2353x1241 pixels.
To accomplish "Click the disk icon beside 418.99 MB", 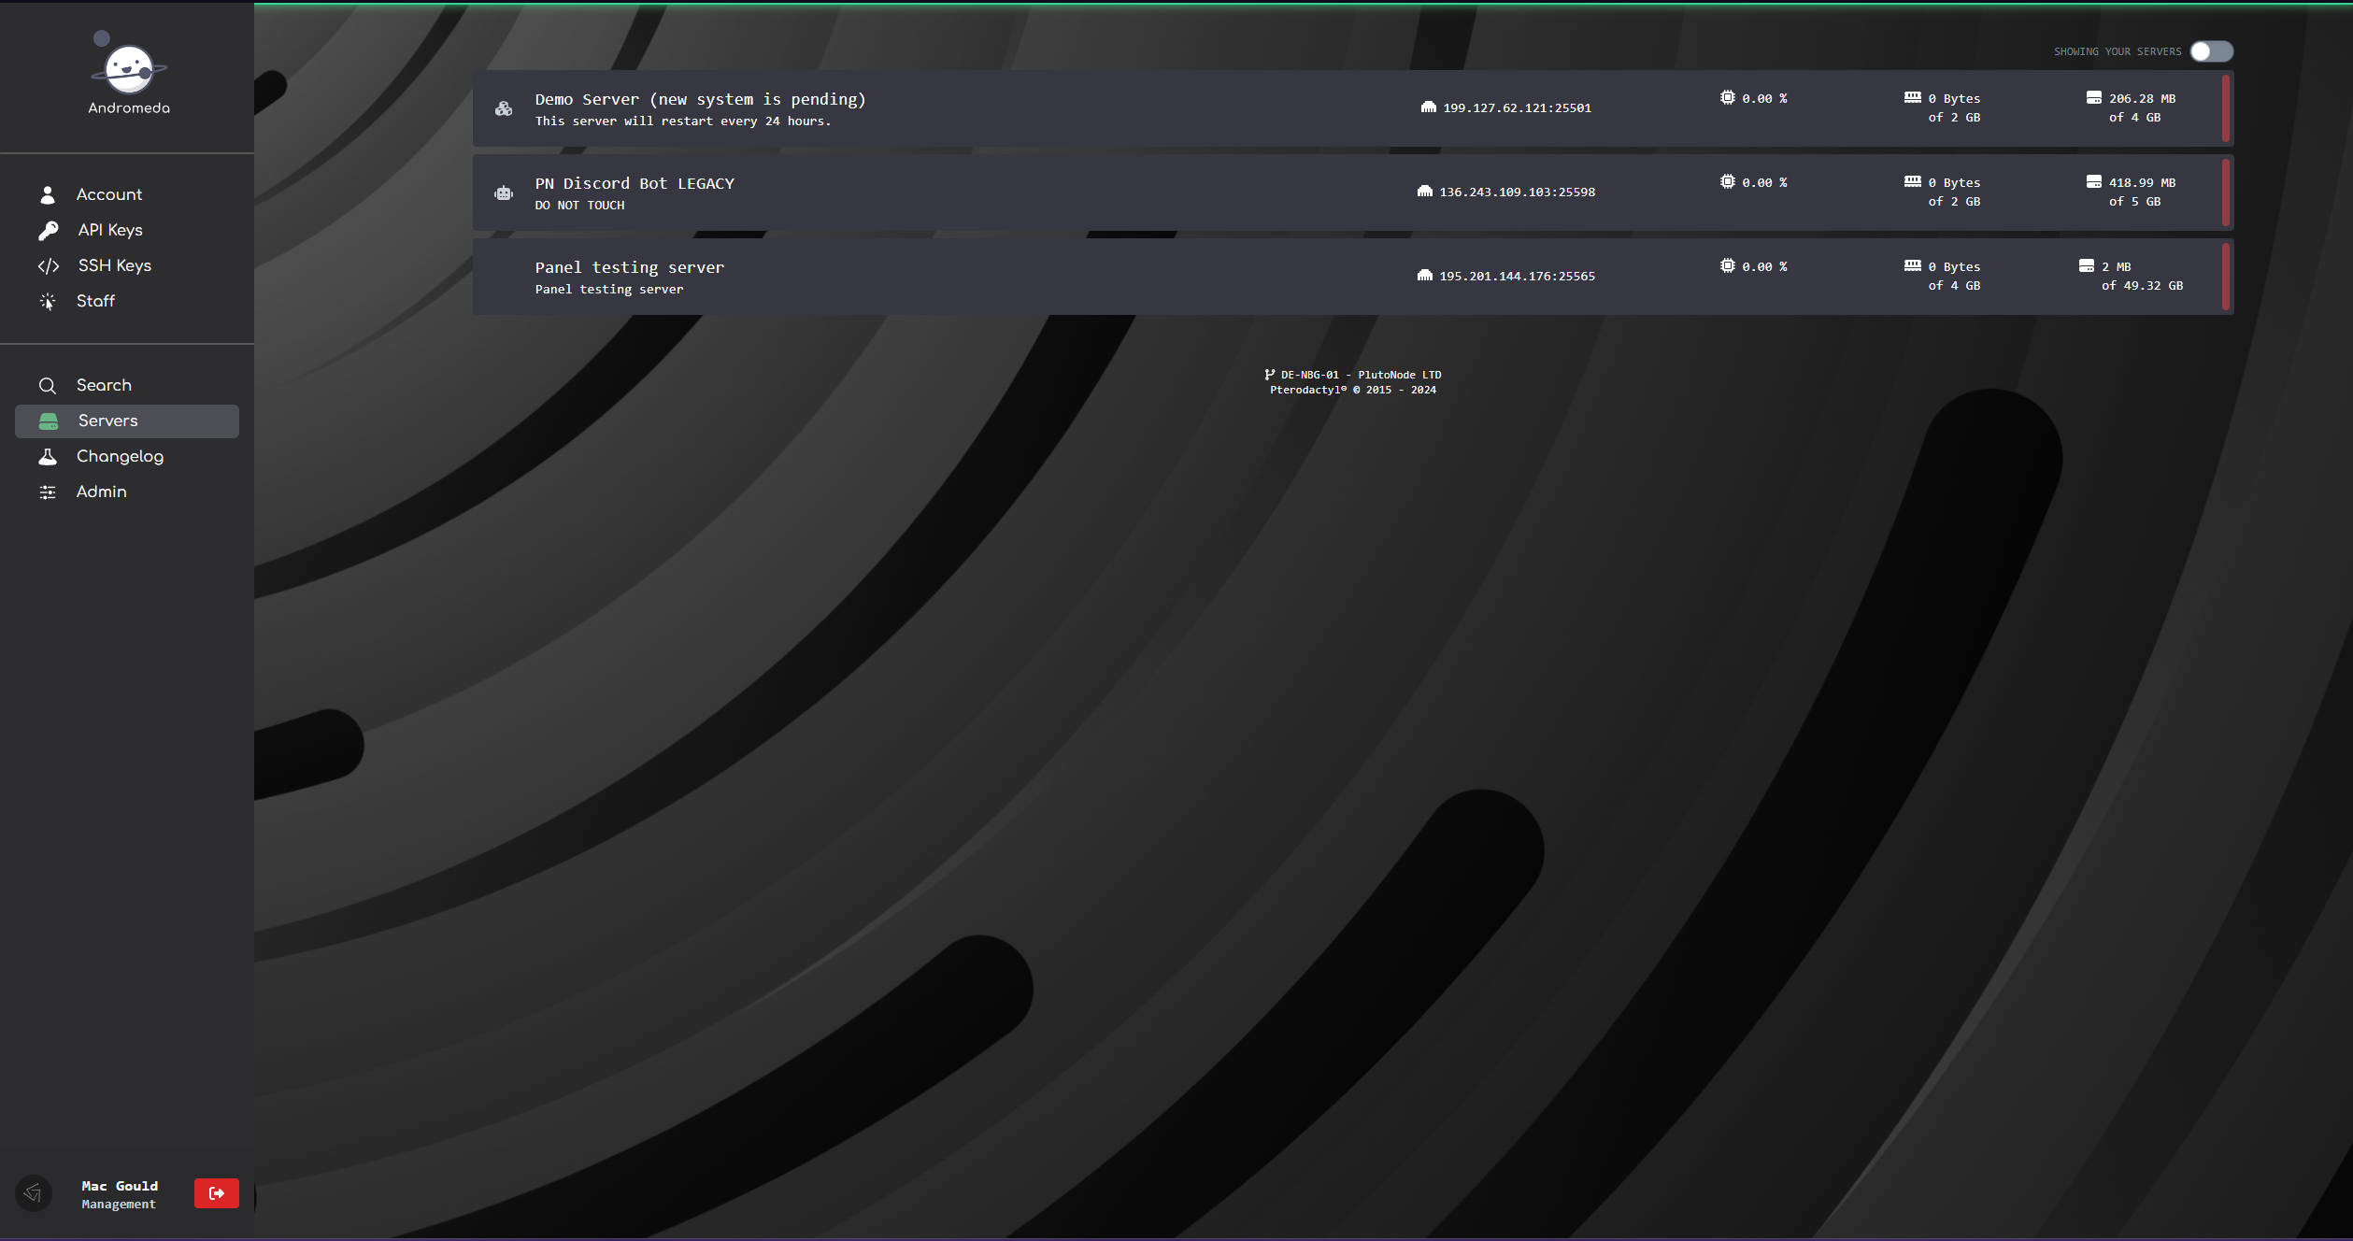I will point(2094,181).
